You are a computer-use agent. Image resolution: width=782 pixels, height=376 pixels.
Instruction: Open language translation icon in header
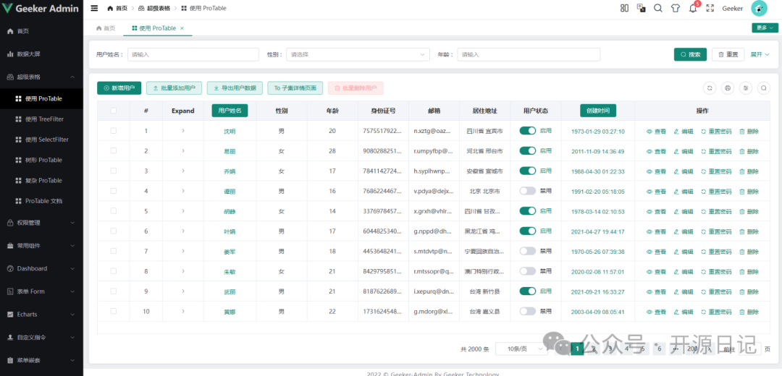coord(641,8)
